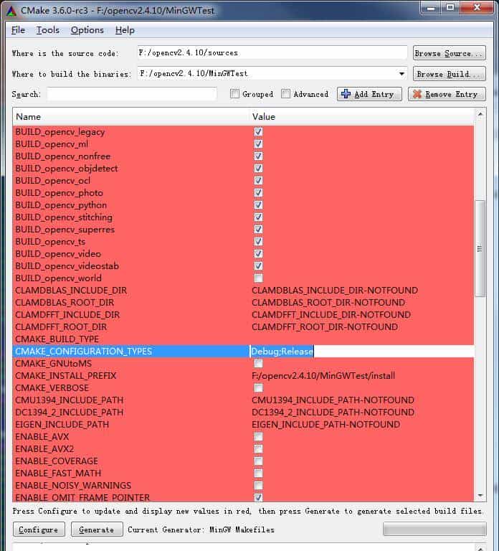Viewport: 499px width, 551px height.
Task: Uncheck BUILD_opencv_photo checkbox
Action: [x=258, y=192]
